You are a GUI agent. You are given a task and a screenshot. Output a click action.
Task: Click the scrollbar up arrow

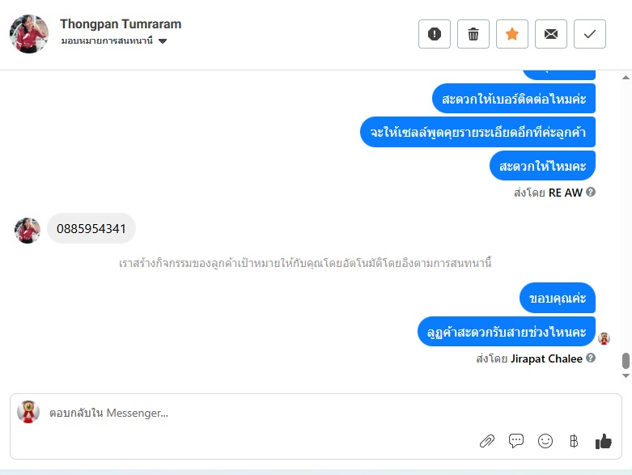626,78
